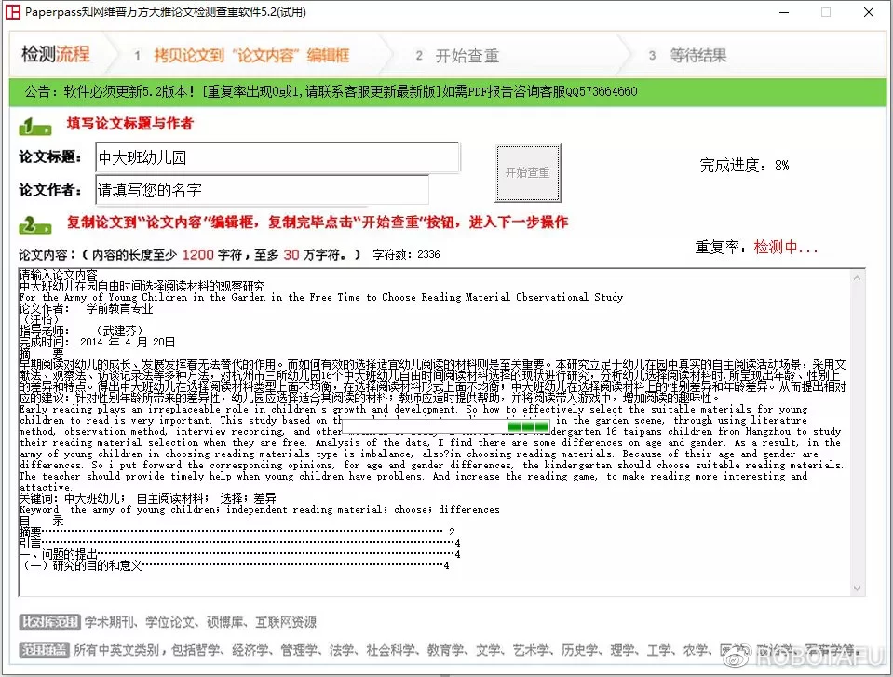Click the Paperpass logo in title bar
893x677 pixels.
[x=13, y=12]
